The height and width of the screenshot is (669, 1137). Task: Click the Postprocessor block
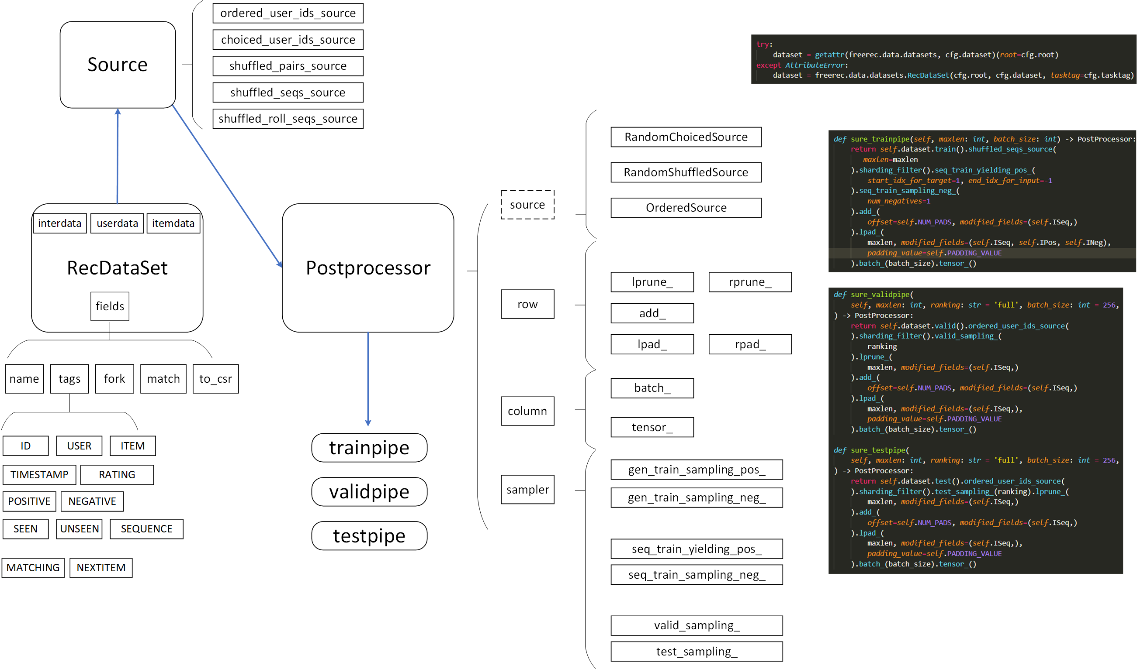pos(368,268)
